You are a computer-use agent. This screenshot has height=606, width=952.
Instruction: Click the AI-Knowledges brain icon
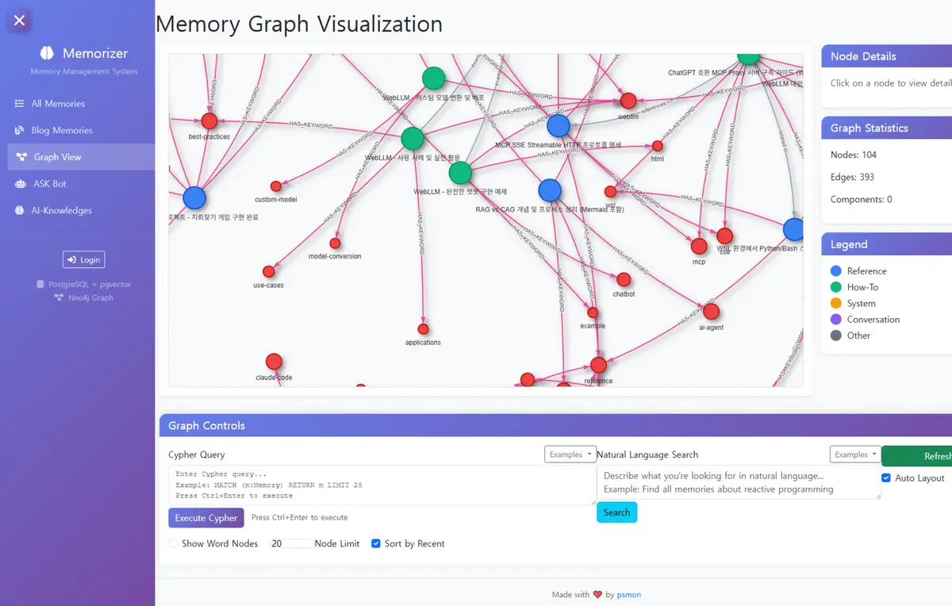pyautogui.click(x=19, y=210)
